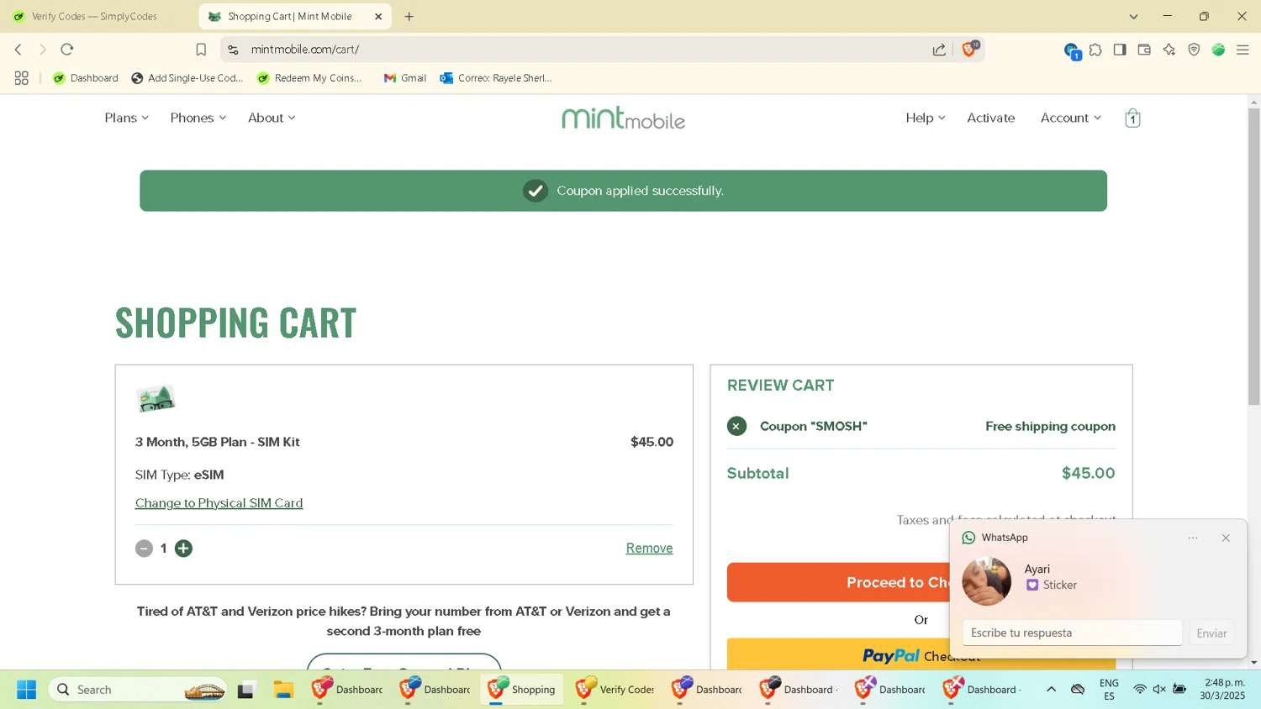Click the PayPal Checkout button
Image resolution: width=1261 pixels, height=709 pixels.
coord(921,654)
